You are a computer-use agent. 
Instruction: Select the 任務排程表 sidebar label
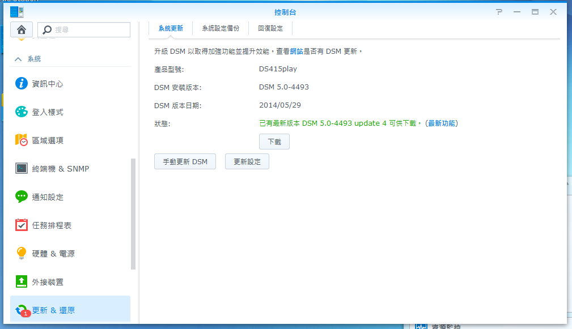52,225
